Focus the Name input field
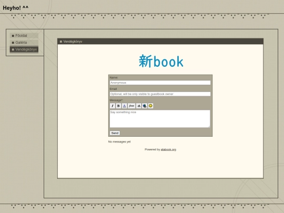284x213 pixels. 160,83
